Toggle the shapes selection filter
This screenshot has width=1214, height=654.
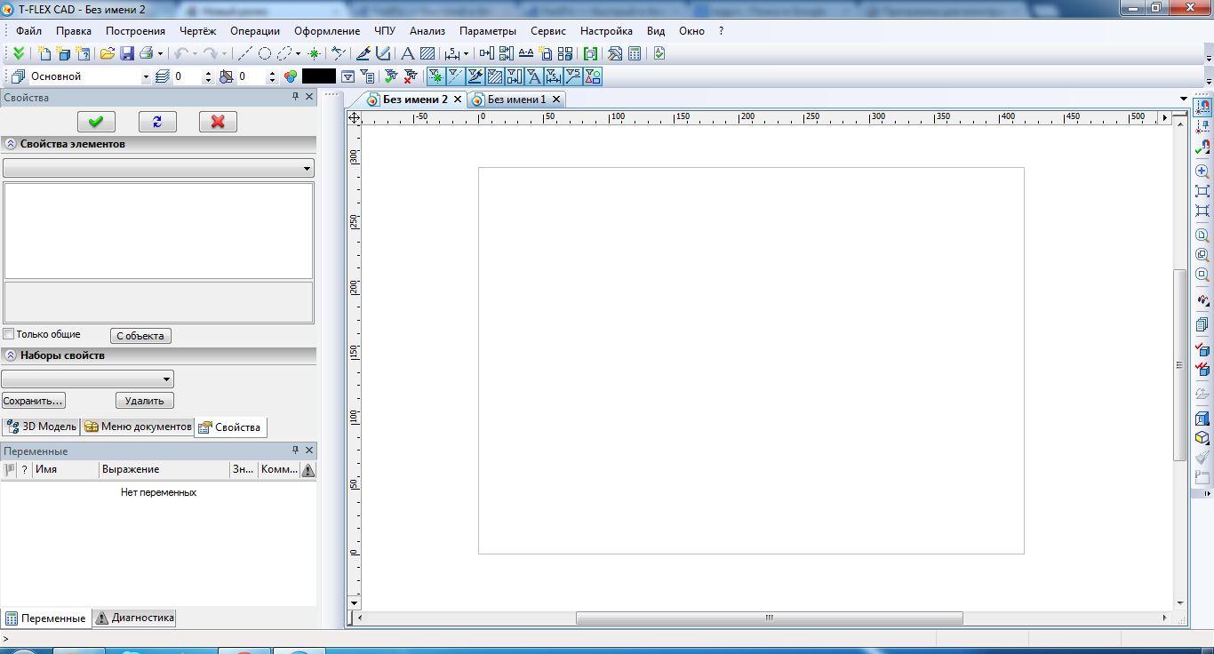pyautogui.click(x=592, y=76)
